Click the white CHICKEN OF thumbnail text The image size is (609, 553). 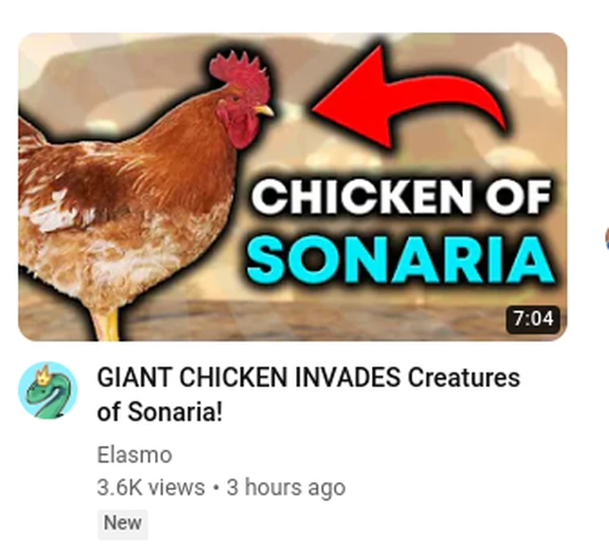point(401,197)
